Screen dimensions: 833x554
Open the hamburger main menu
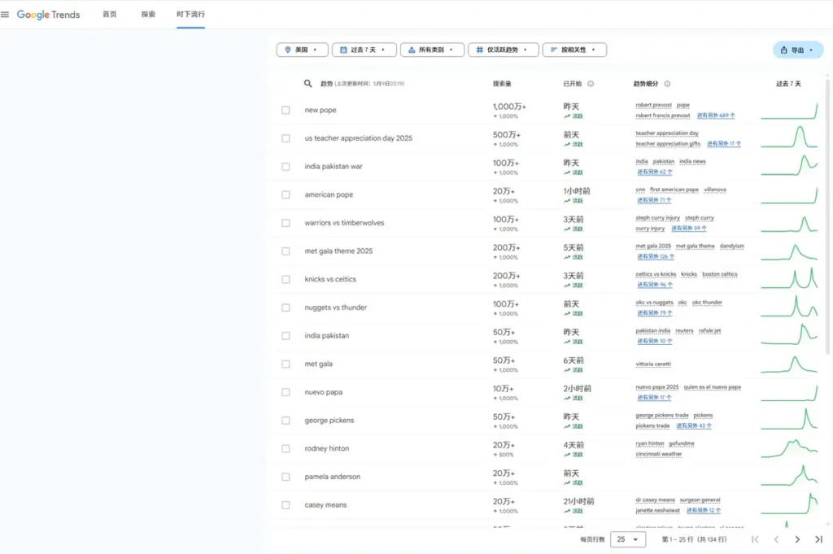[6, 14]
